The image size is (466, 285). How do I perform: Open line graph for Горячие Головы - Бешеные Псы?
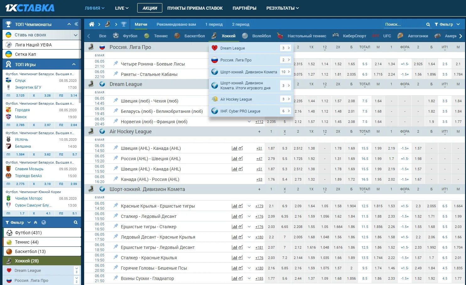241,268
